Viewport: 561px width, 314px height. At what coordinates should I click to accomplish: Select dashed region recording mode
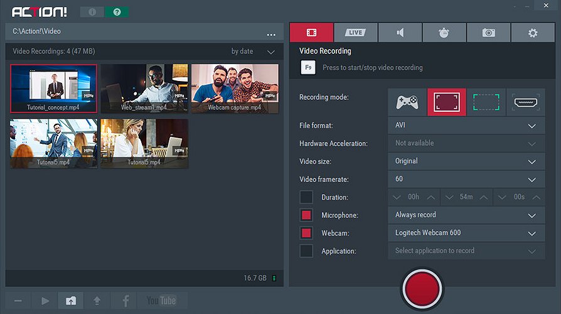[486, 102]
